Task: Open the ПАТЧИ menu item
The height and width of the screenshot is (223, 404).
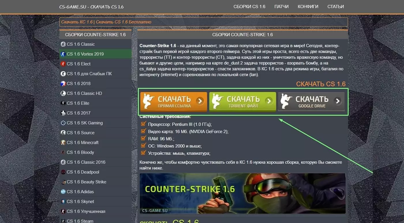Action: click(x=281, y=6)
